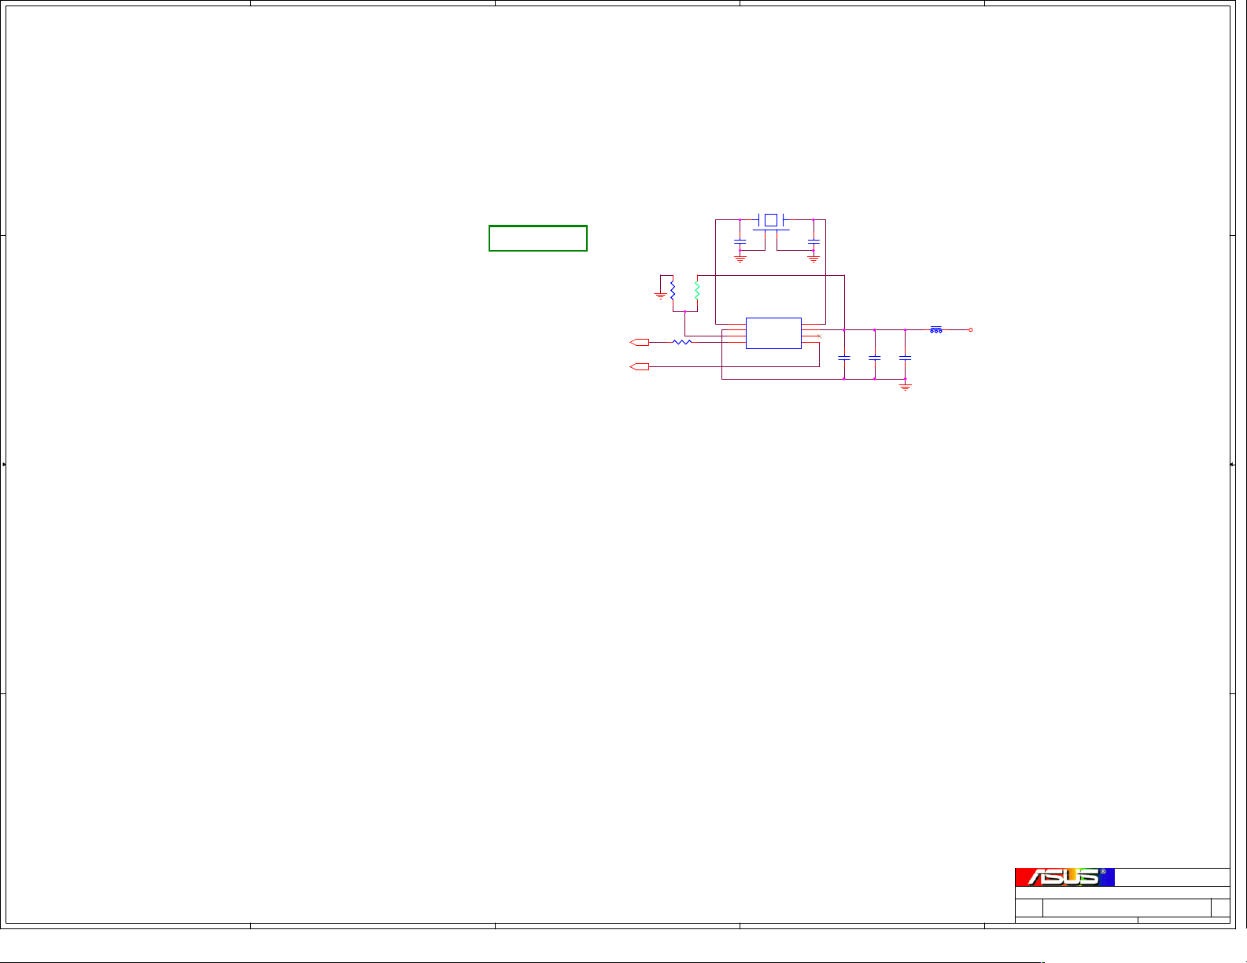Click the ASUS logo in title block
The width and height of the screenshot is (1247, 963).
click(1064, 877)
